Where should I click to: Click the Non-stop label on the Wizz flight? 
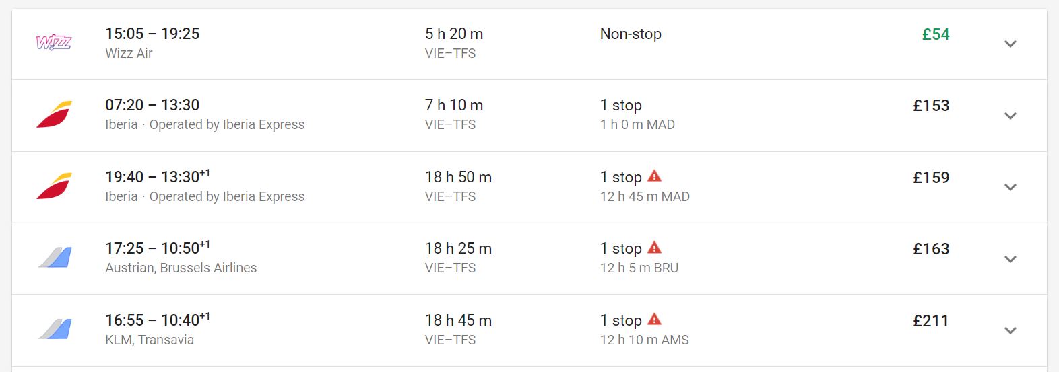[631, 34]
